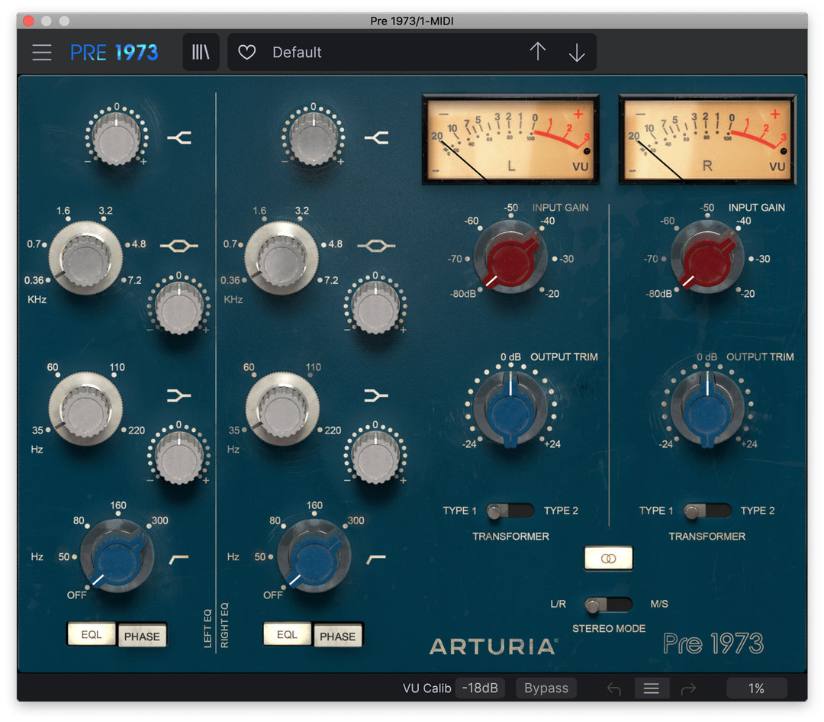Click the R VU meter
This screenshot has width=824, height=722.
(707, 140)
